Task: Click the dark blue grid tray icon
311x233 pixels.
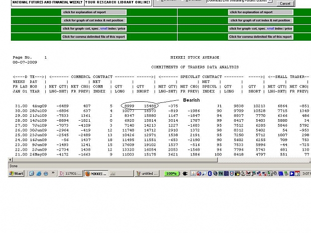Action: (x=226, y=173)
